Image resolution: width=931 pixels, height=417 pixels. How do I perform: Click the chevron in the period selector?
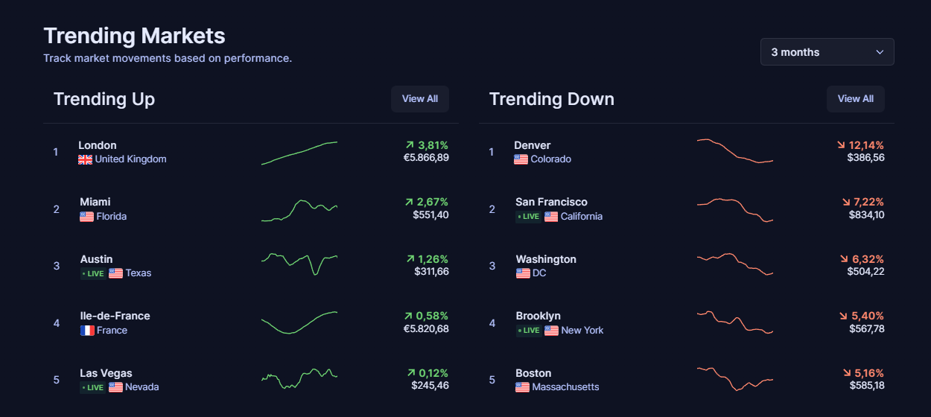point(880,52)
